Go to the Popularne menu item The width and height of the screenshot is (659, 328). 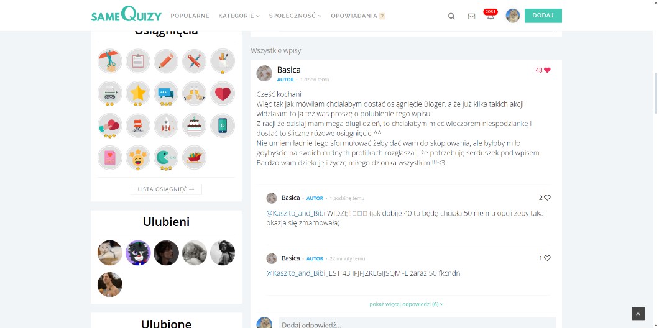coord(190,16)
